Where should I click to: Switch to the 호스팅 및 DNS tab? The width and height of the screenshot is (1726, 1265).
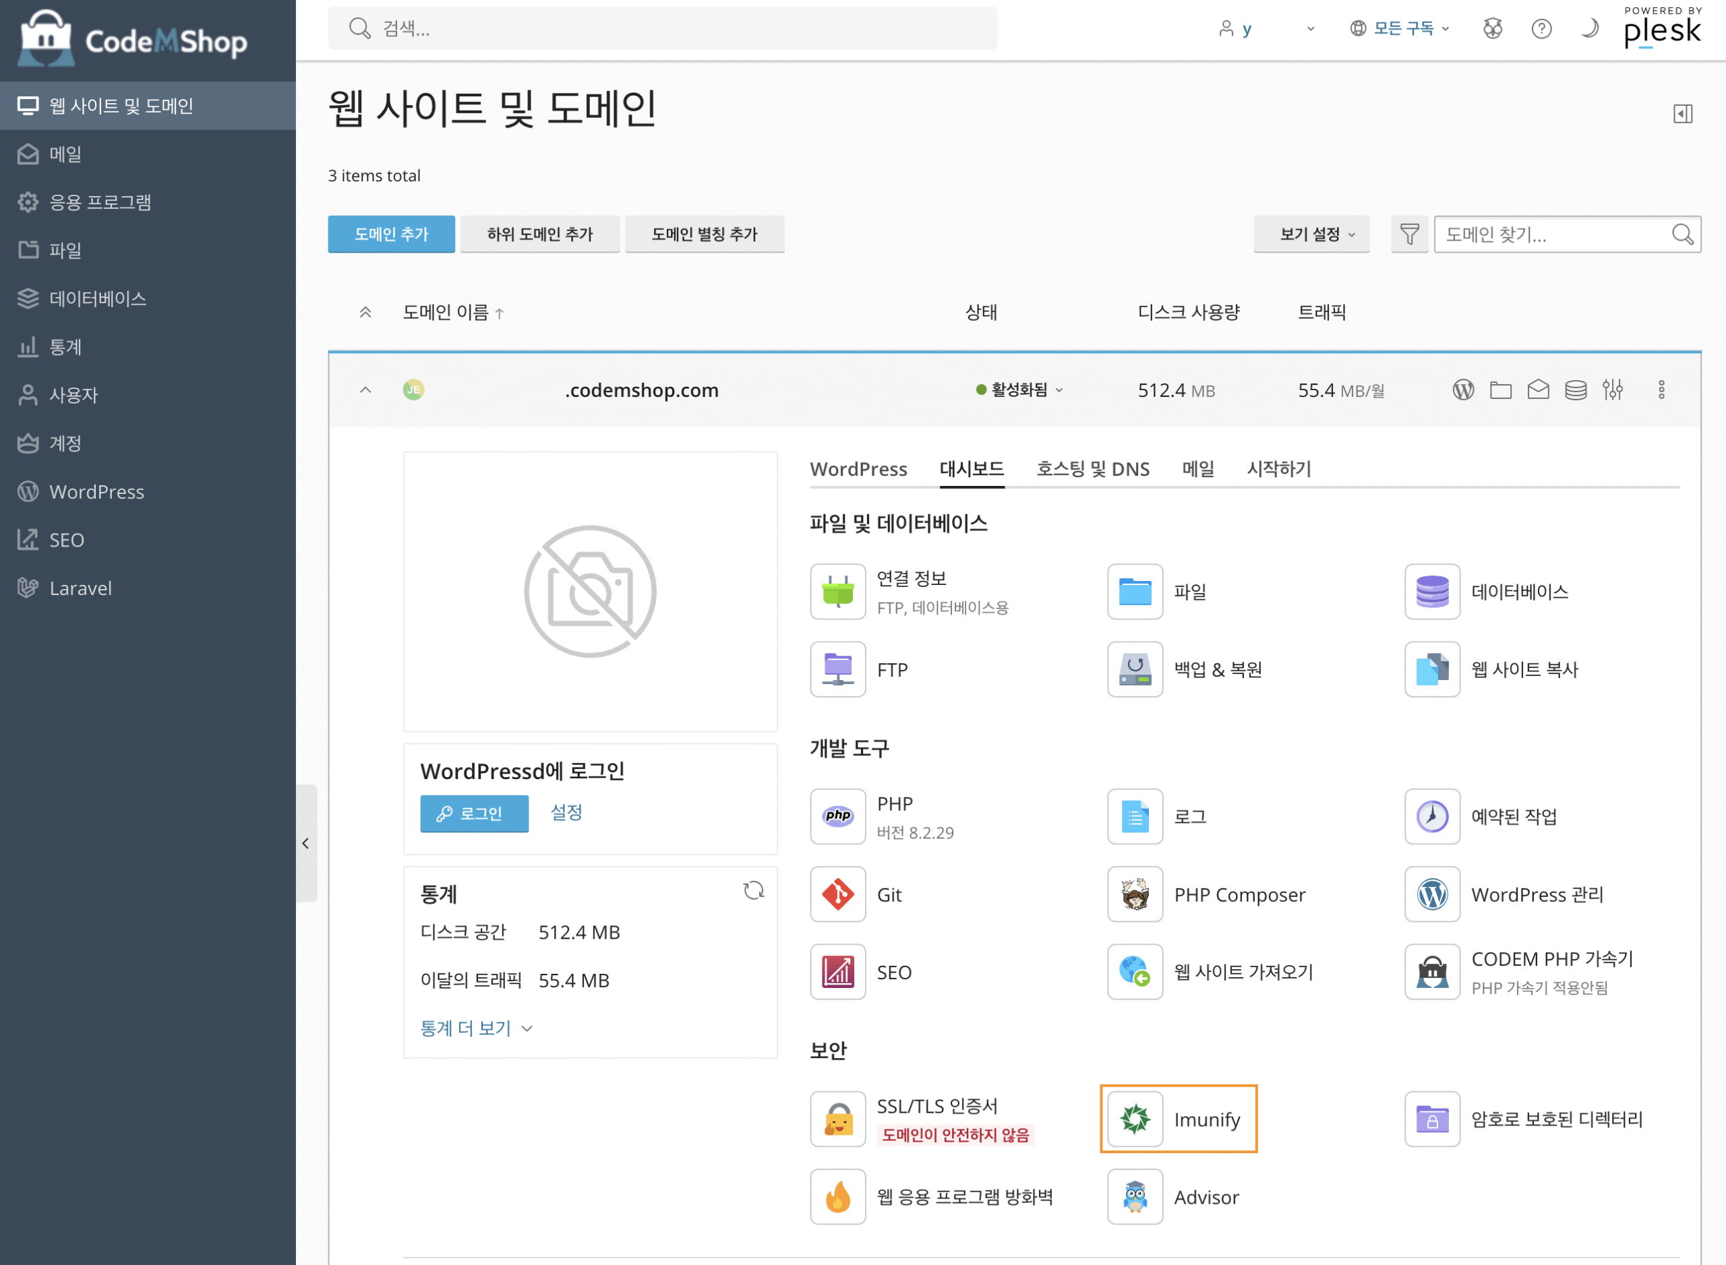pos(1092,468)
